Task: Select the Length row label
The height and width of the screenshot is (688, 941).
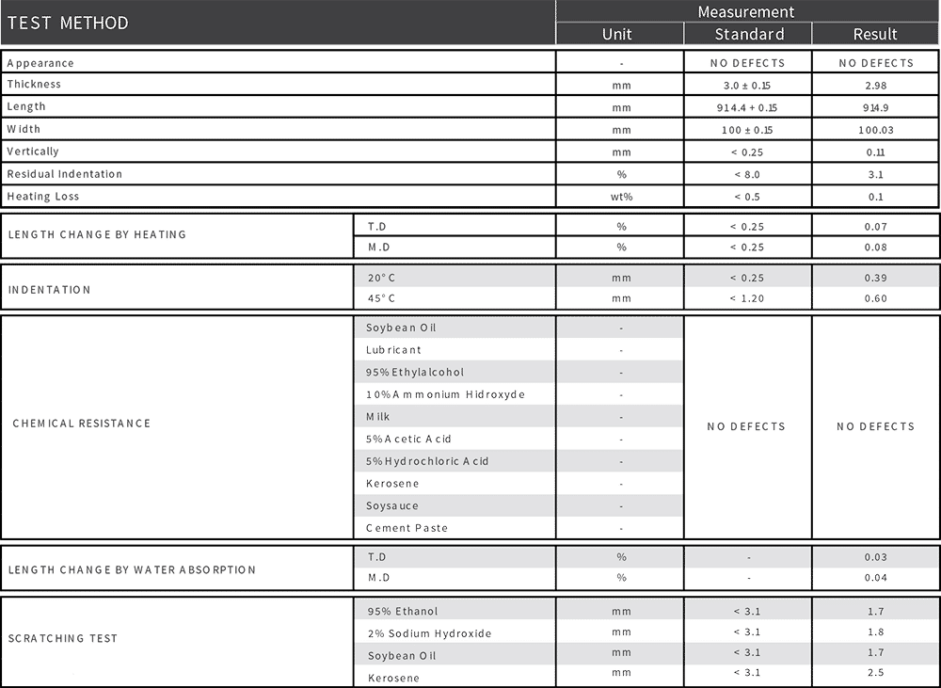Action: coord(28,105)
